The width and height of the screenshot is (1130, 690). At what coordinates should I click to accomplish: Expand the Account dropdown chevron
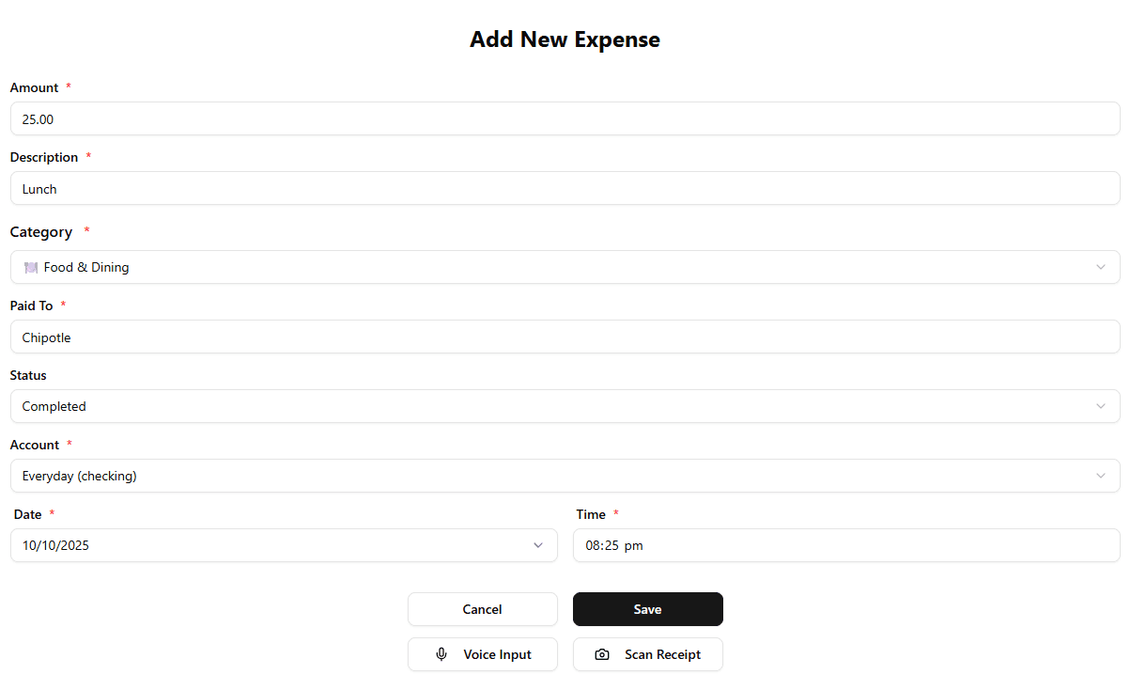[1101, 476]
